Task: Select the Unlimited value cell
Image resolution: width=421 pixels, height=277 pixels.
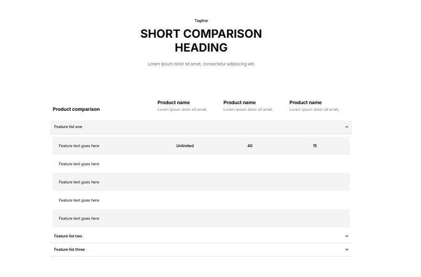Action: [x=185, y=145]
